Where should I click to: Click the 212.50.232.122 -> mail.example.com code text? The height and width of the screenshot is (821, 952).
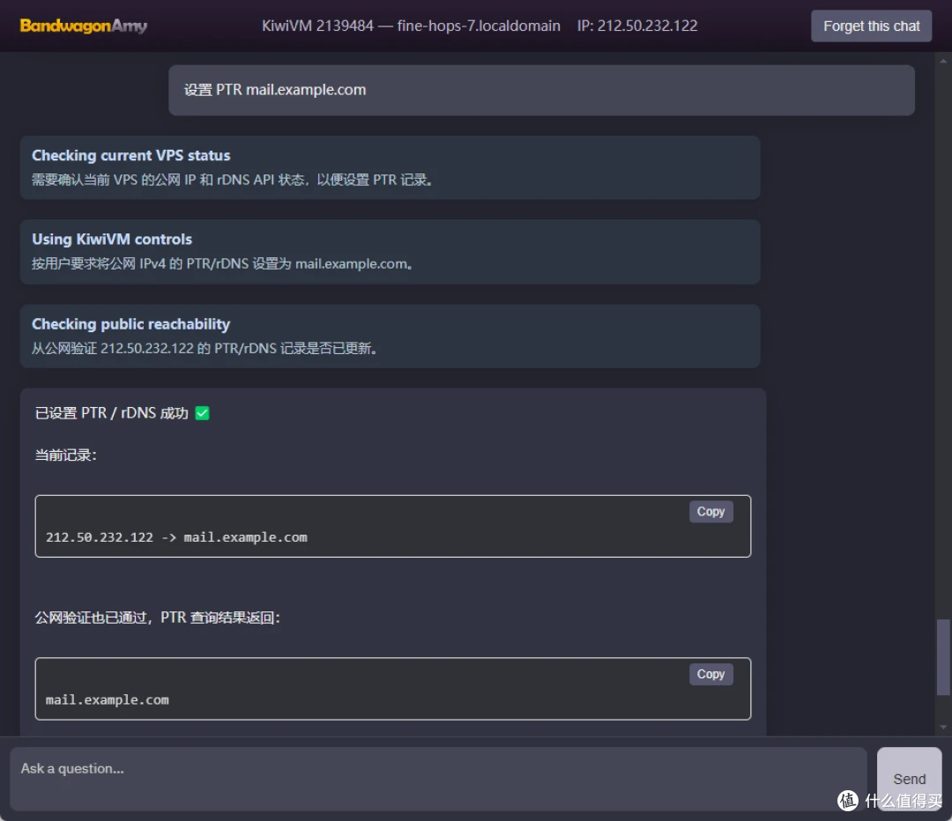(x=176, y=537)
